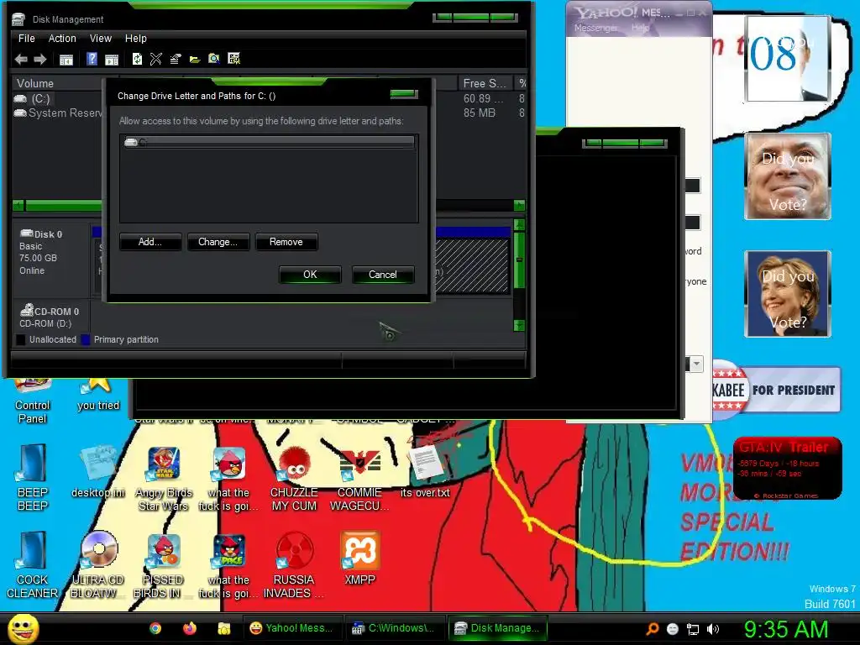
Task: Confirm the dialog with OK
Action: click(311, 275)
